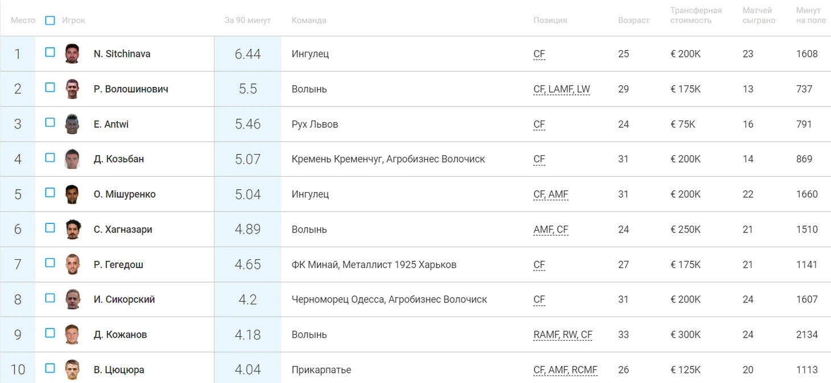The height and width of the screenshot is (383, 831).
Task: Click Д. Кожанов's avatar photo
Action: (72, 335)
